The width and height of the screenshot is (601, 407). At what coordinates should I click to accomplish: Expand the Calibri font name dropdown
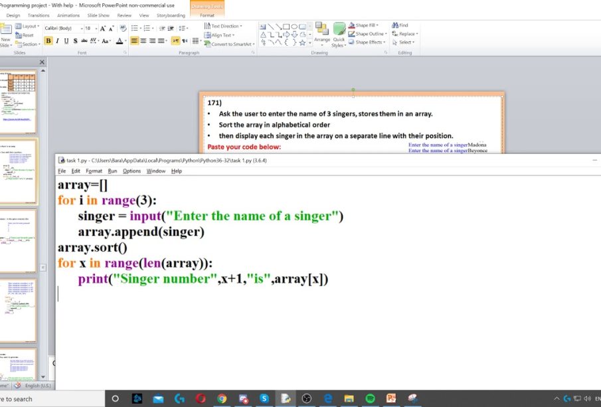81,29
